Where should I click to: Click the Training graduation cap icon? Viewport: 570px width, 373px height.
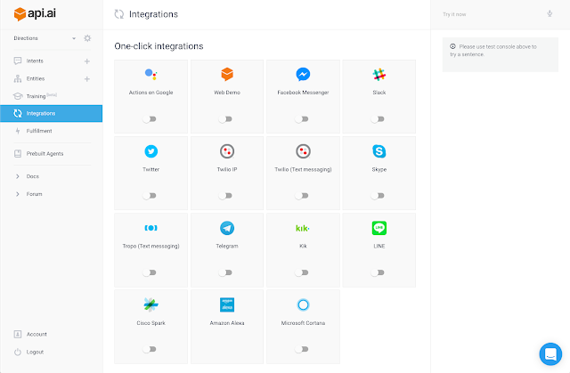(18, 96)
